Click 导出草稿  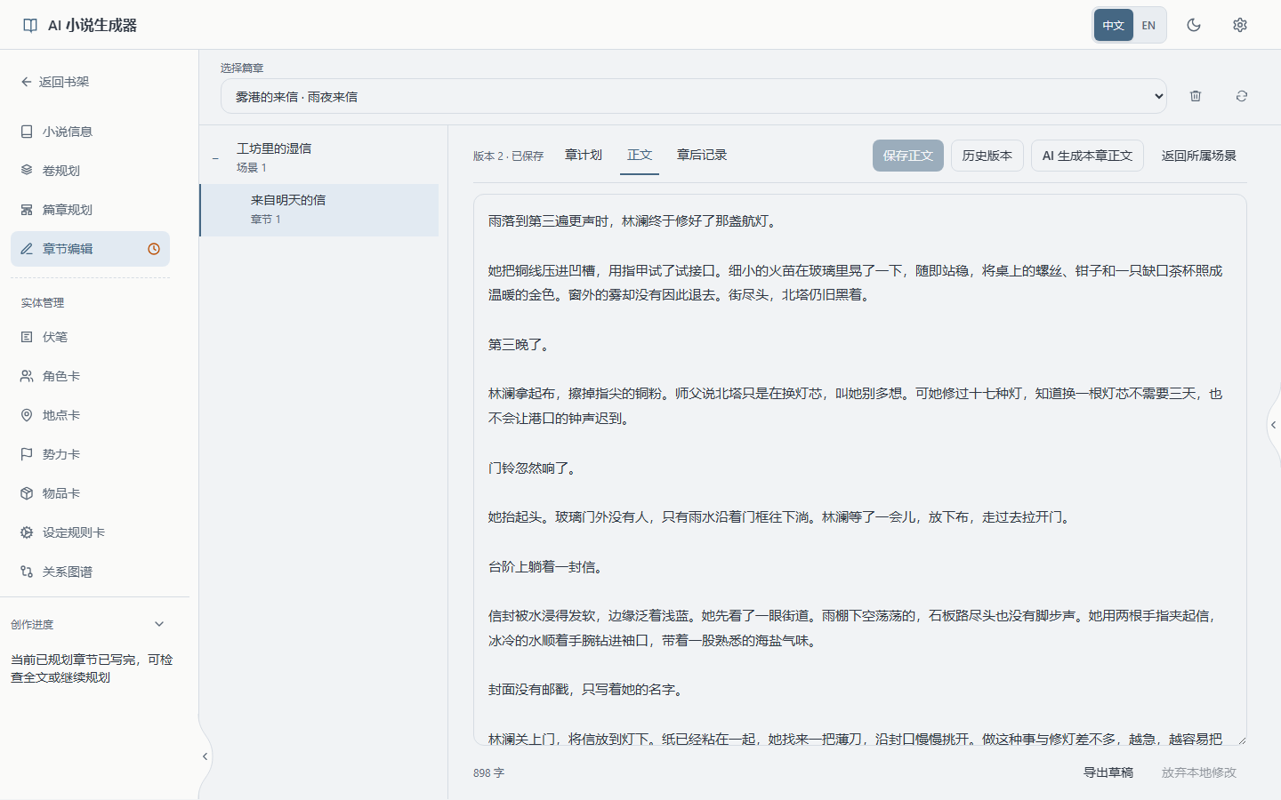point(1108,772)
